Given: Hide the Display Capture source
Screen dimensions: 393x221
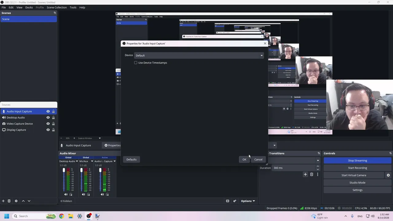Looking at the screenshot, I should tap(48, 130).
